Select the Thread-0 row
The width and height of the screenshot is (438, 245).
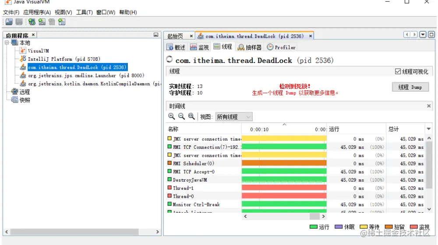(296, 196)
